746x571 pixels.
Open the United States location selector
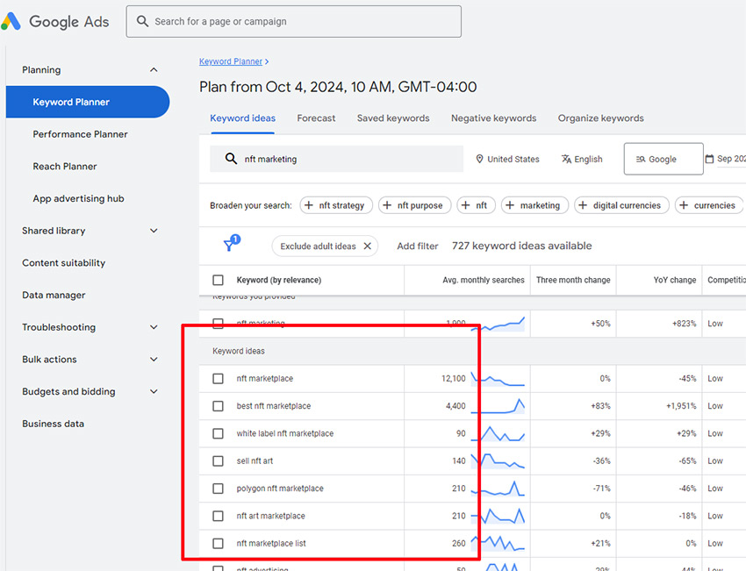tap(507, 159)
